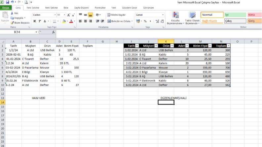Viewport: 262px width, 147px height.
Task: Apply the Kötü cell style
Action: pos(255,15)
